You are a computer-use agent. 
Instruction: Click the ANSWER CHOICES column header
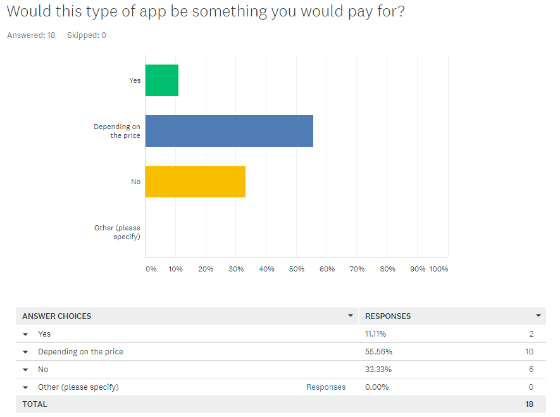57,316
